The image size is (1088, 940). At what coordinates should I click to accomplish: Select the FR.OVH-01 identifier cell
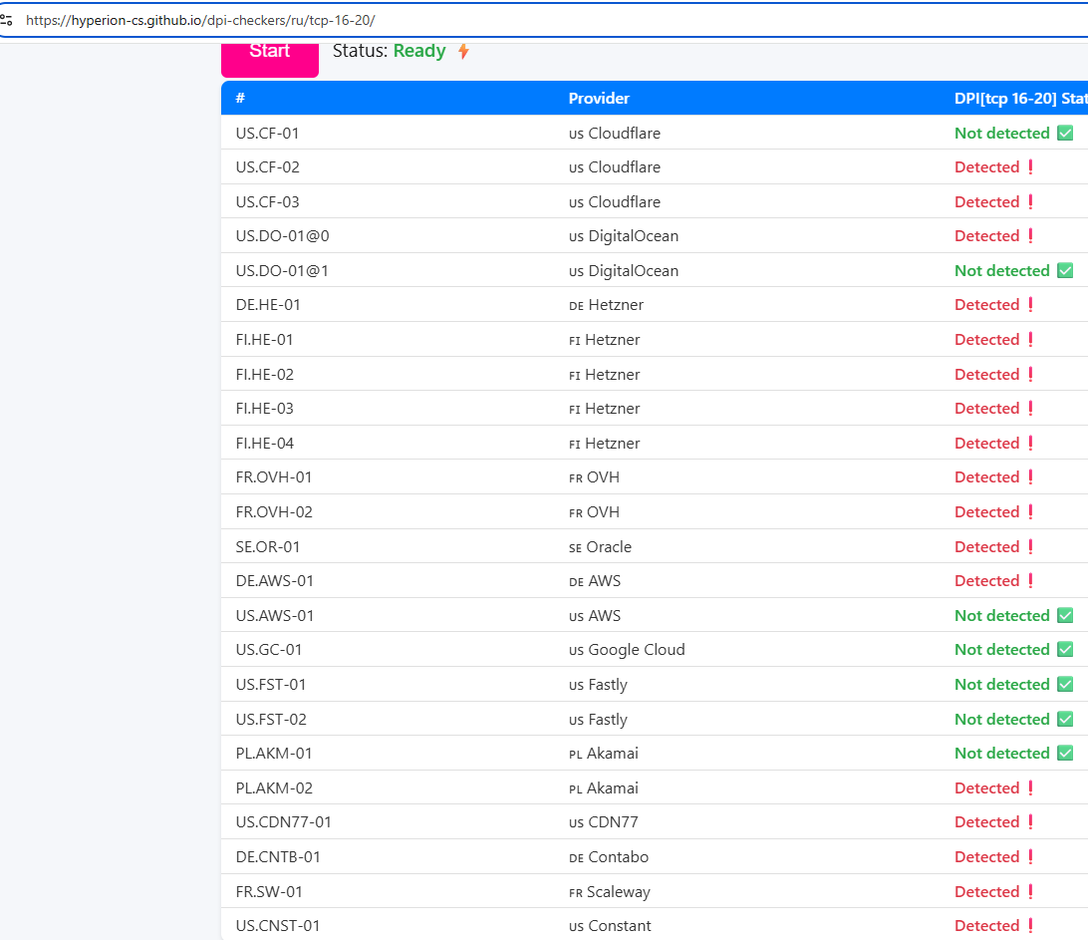coord(273,476)
